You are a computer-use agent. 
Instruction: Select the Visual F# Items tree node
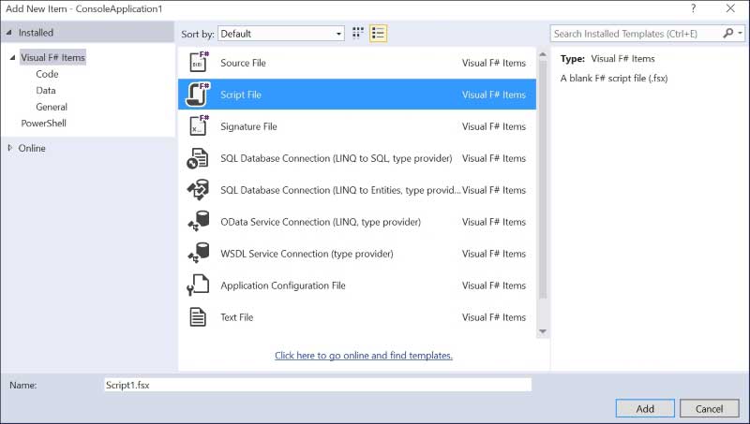[x=52, y=57]
